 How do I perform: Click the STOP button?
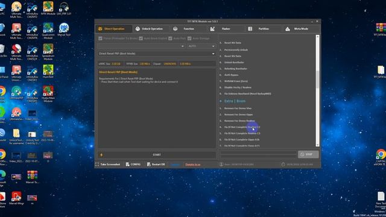(x=308, y=154)
